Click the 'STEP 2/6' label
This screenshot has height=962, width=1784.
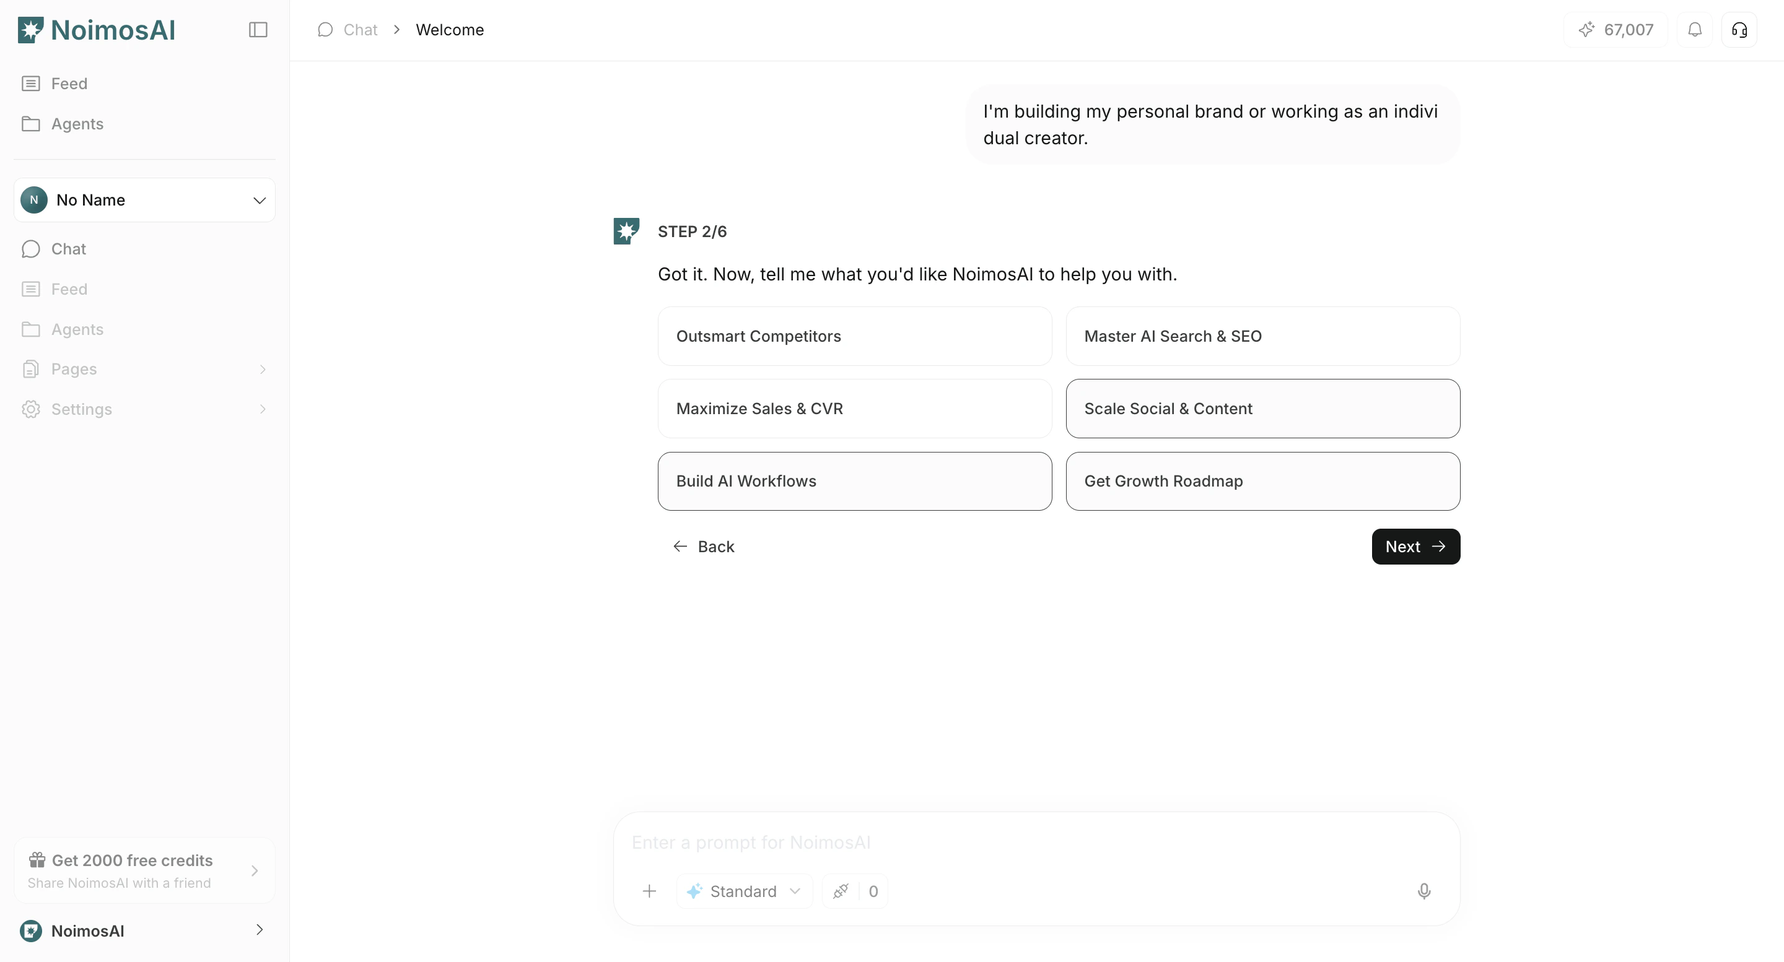coord(692,231)
